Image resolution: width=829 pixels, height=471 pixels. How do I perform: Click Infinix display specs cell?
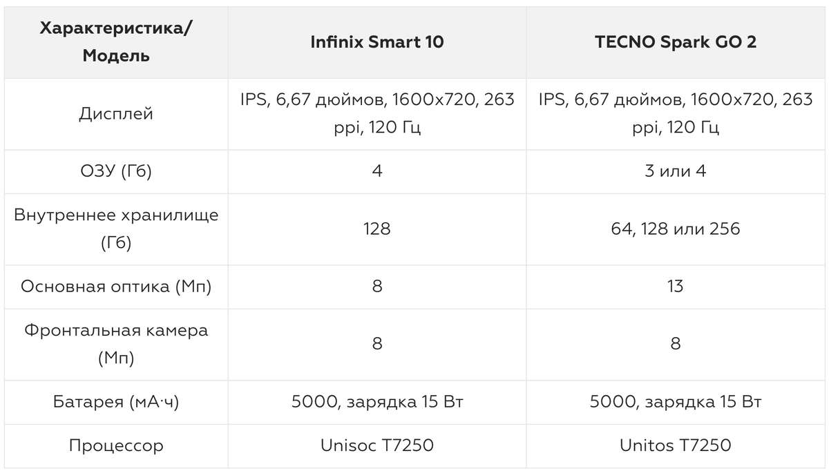pyautogui.click(x=377, y=114)
